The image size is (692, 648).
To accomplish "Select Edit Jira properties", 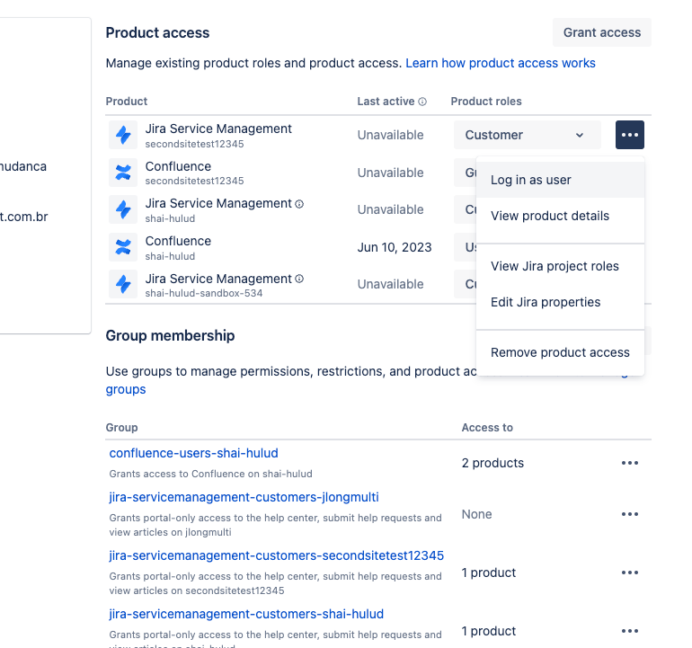I will pyautogui.click(x=546, y=302).
